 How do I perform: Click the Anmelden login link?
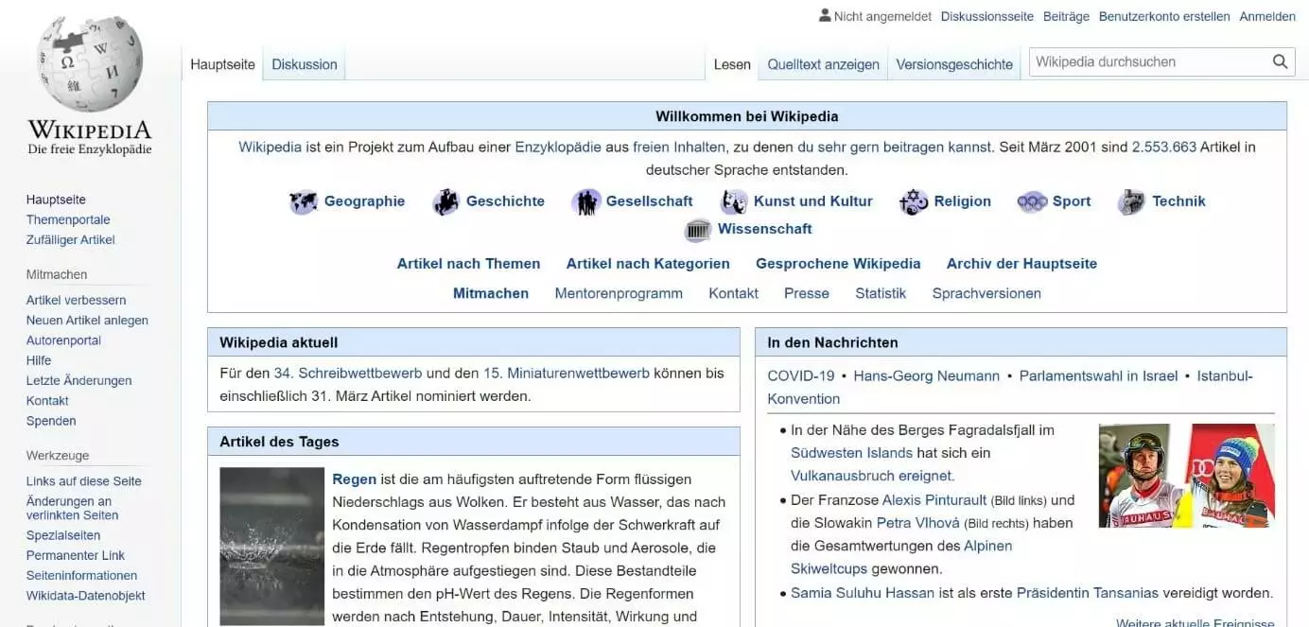click(x=1267, y=16)
